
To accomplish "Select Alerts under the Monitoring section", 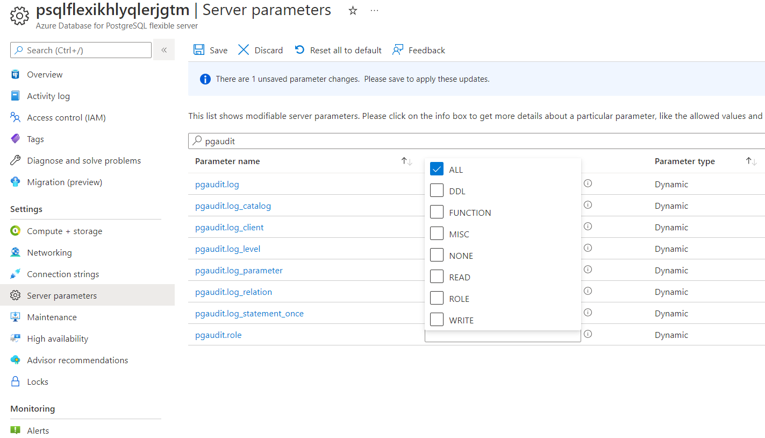I will pos(38,430).
